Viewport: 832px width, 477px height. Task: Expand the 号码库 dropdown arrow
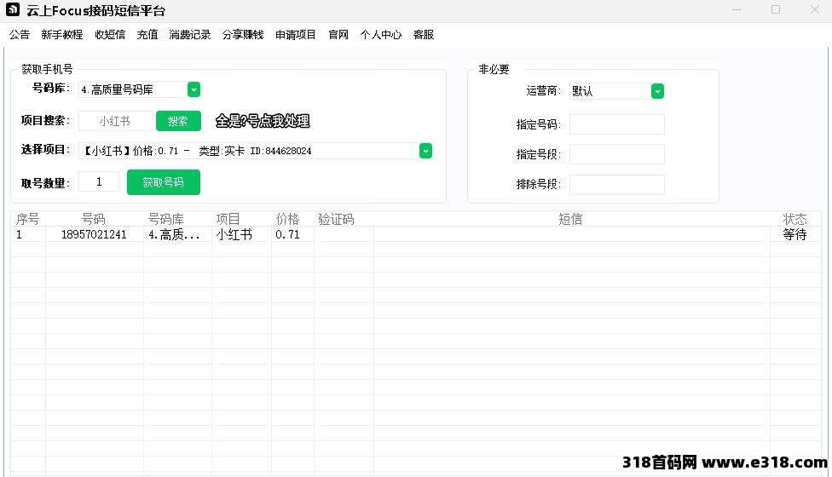(x=194, y=89)
